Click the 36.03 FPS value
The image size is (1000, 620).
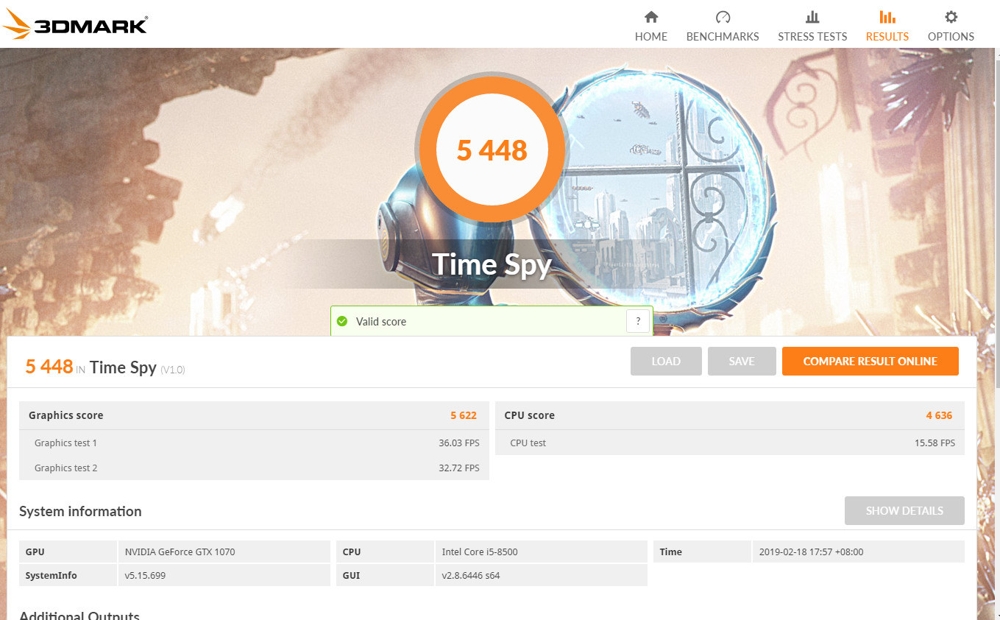459,443
